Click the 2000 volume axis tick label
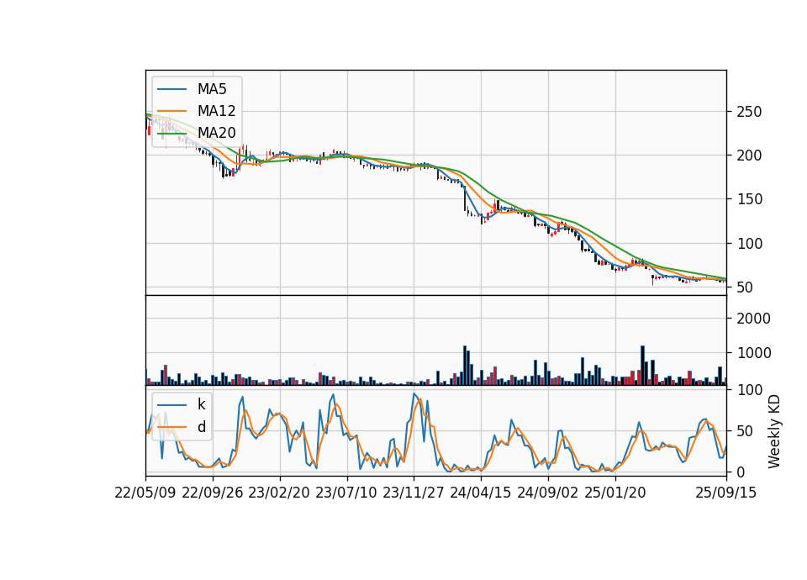The image size is (807, 580). 753,319
